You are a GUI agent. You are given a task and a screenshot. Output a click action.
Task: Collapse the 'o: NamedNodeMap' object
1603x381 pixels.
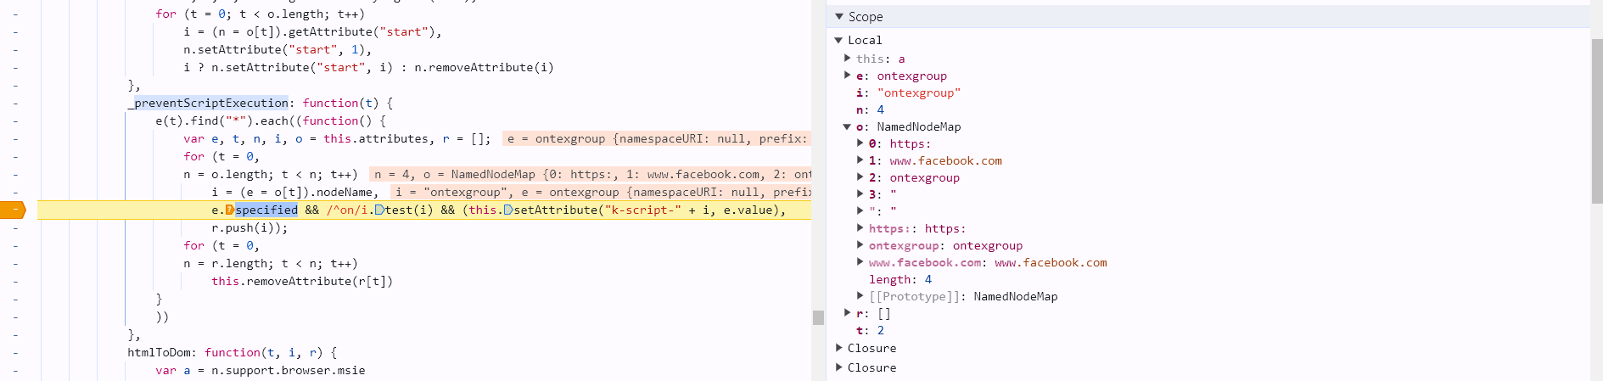coord(847,126)
